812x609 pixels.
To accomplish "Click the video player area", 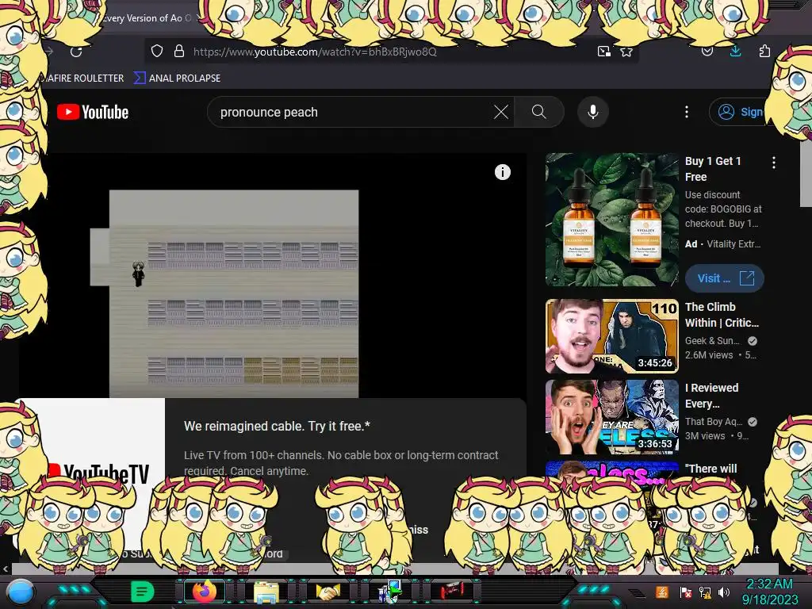I will pos(272,275).
